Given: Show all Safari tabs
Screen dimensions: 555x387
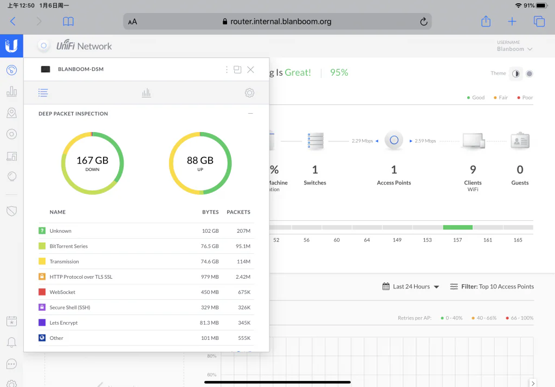Looking at the screenshot, I should tap(539, 22).
